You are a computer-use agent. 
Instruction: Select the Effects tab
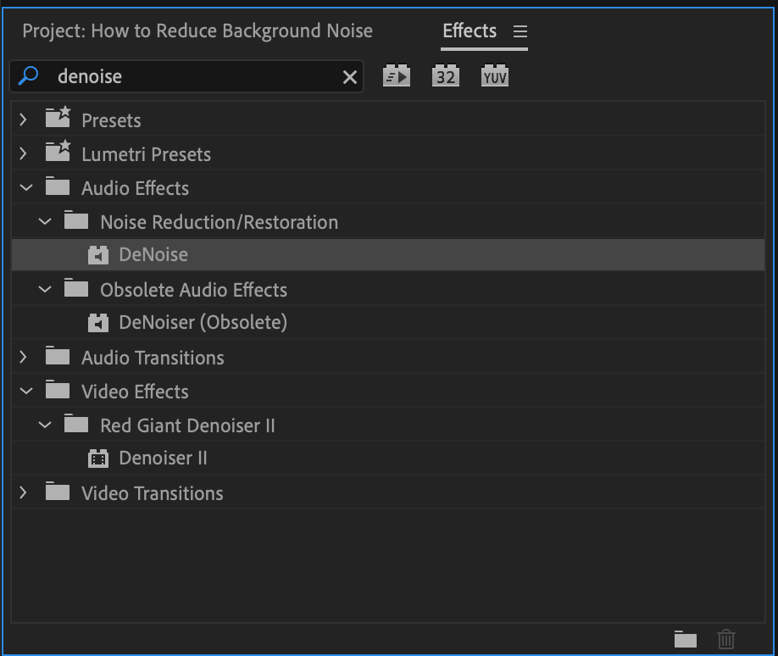470,31
